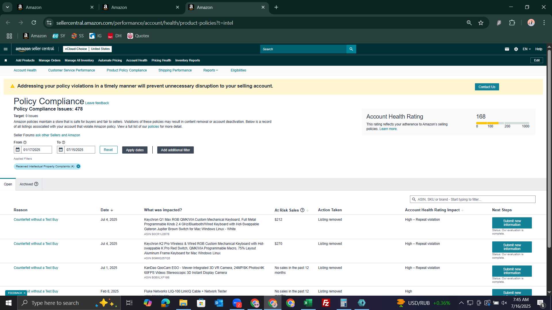The image size is (552, 310).
Task: Click the ASIN, SKU or brand filter field
Action: click(473, 199)
